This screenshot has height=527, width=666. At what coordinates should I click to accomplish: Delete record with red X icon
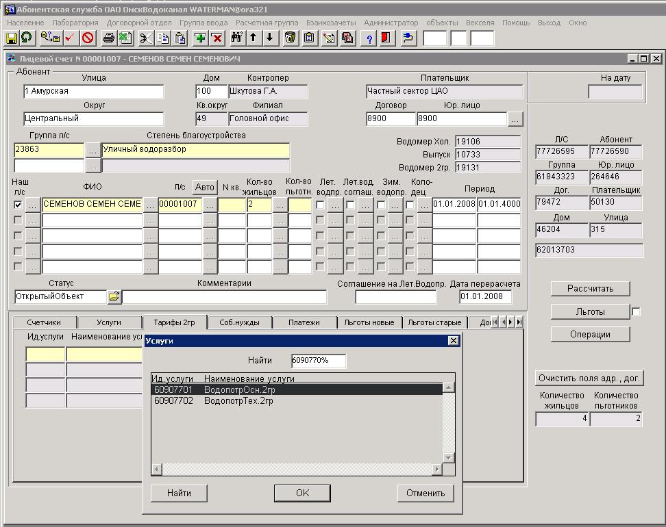click(x=217, y=38)
